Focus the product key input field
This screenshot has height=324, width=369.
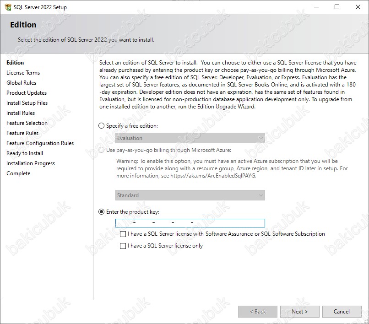pyautogui.click(x=190, y=223)
